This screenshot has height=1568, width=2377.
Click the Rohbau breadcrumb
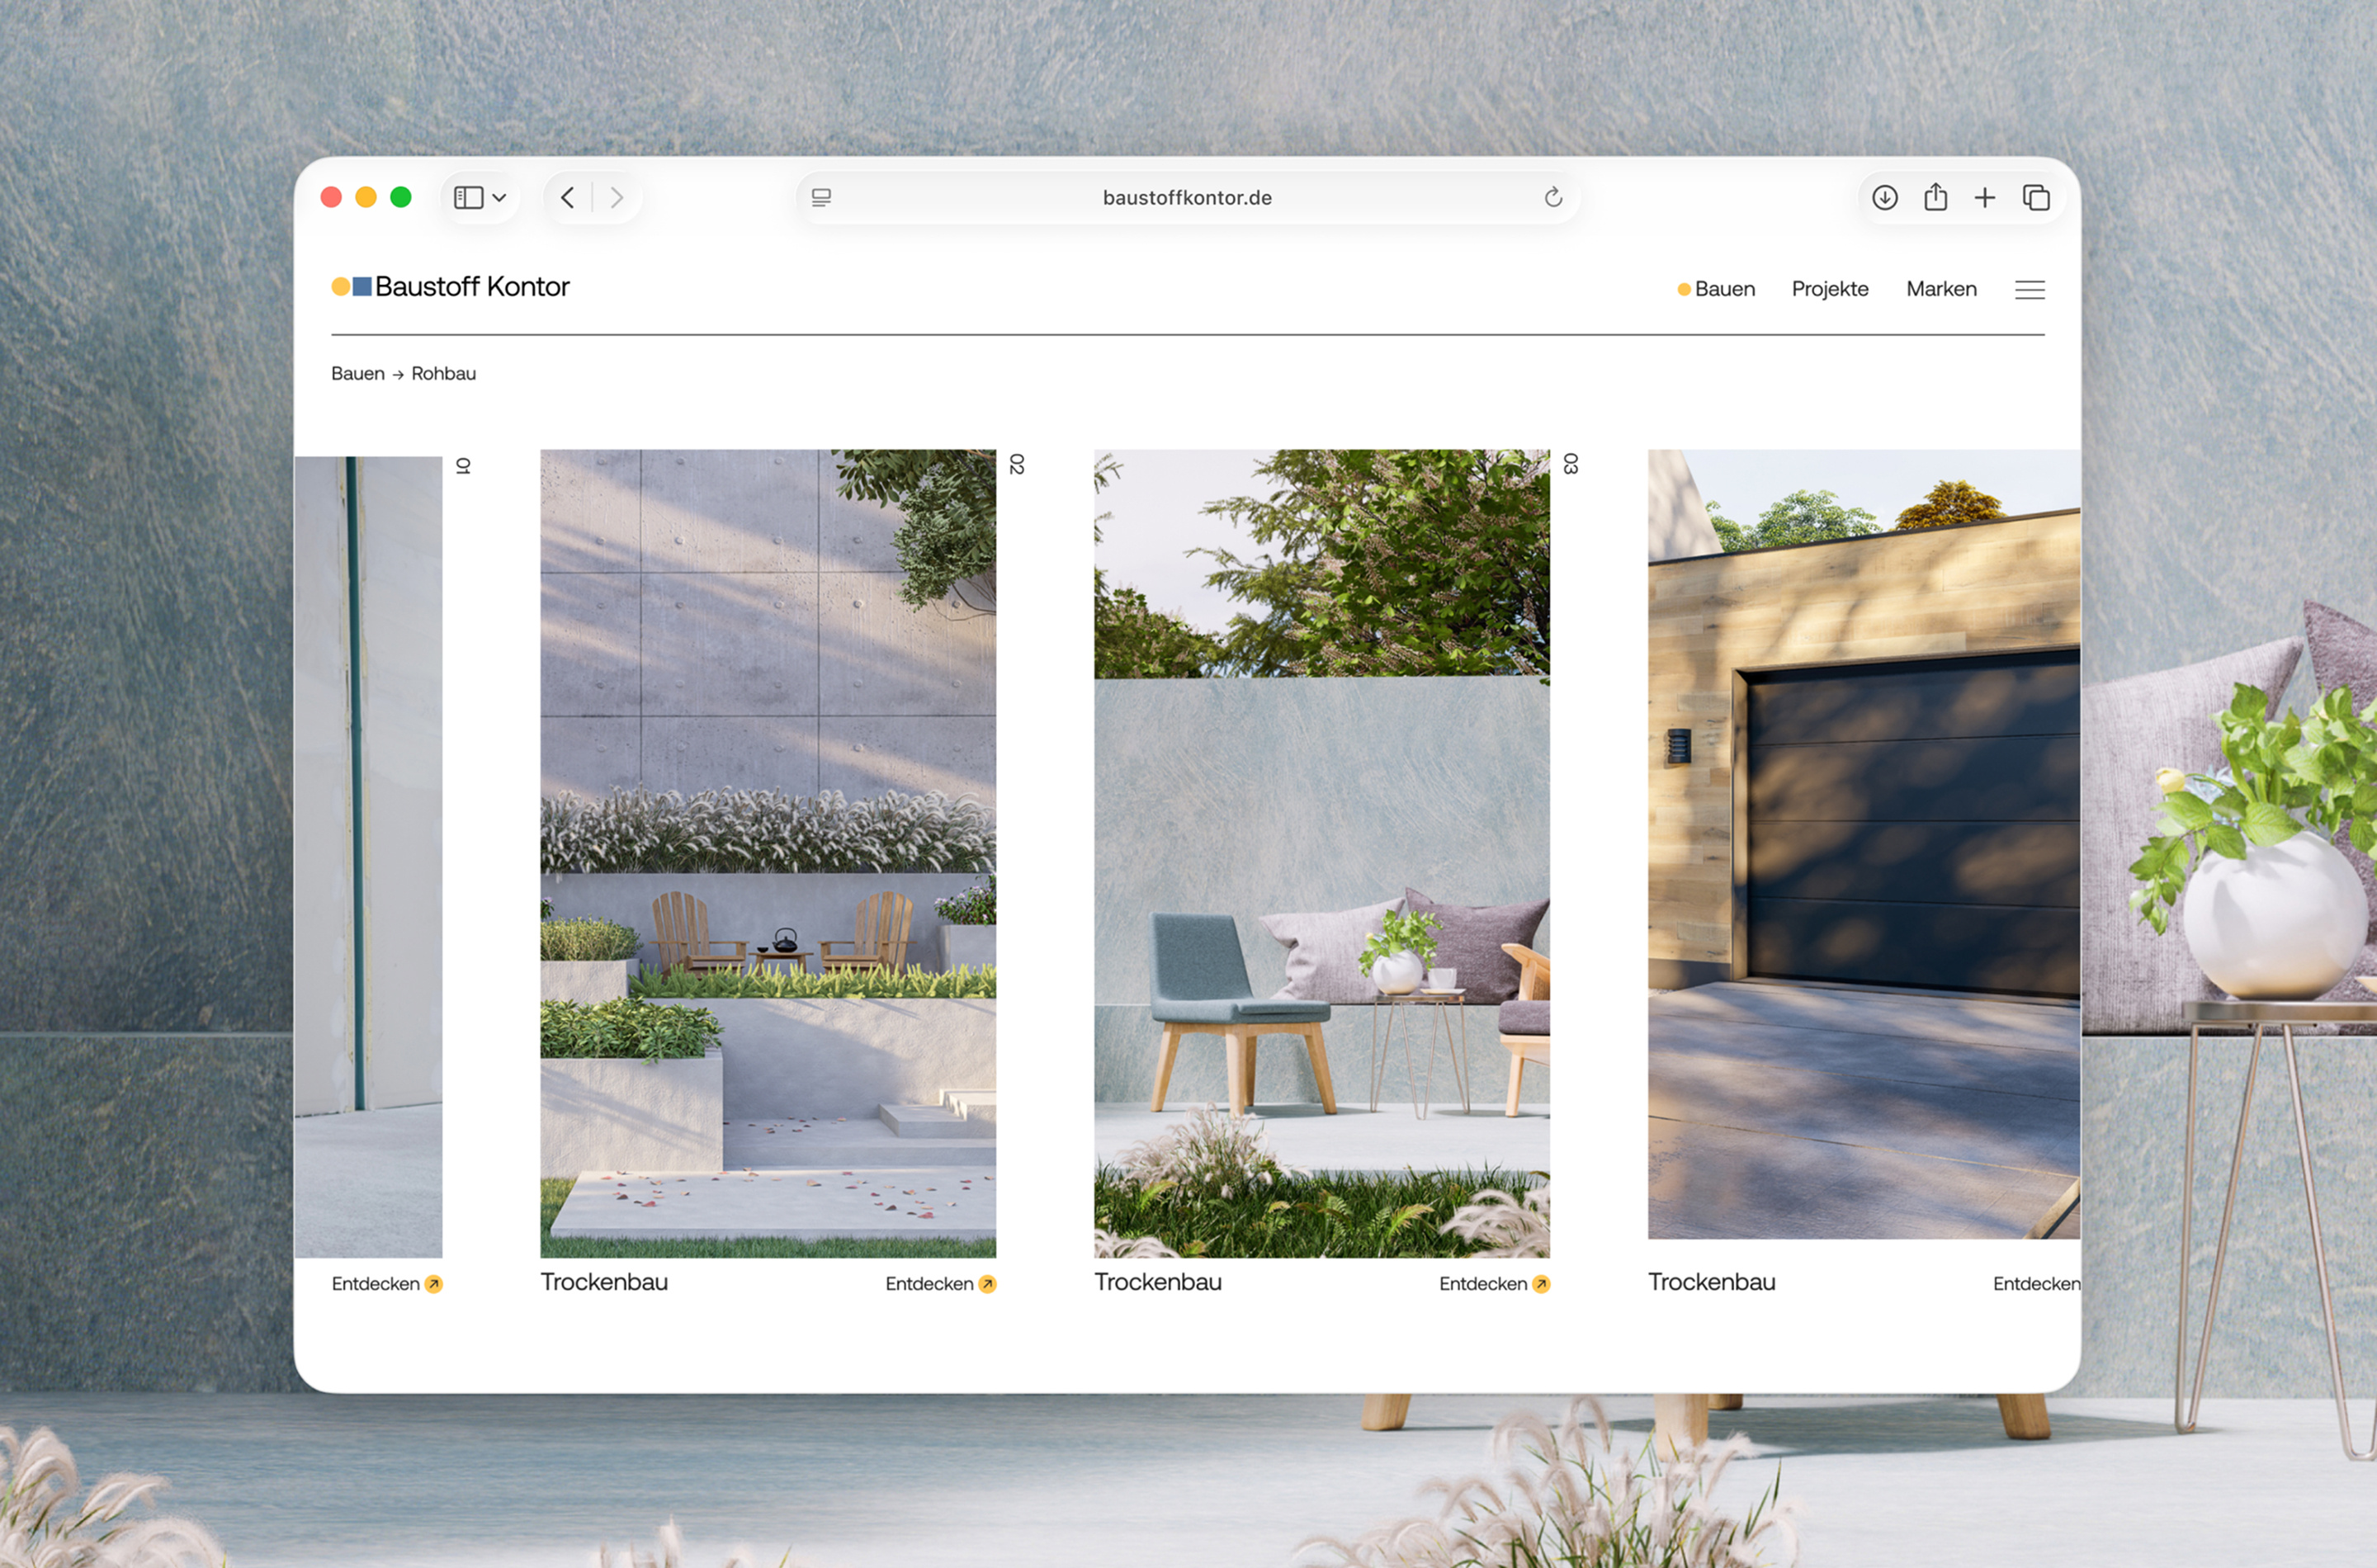click(444, 373)
